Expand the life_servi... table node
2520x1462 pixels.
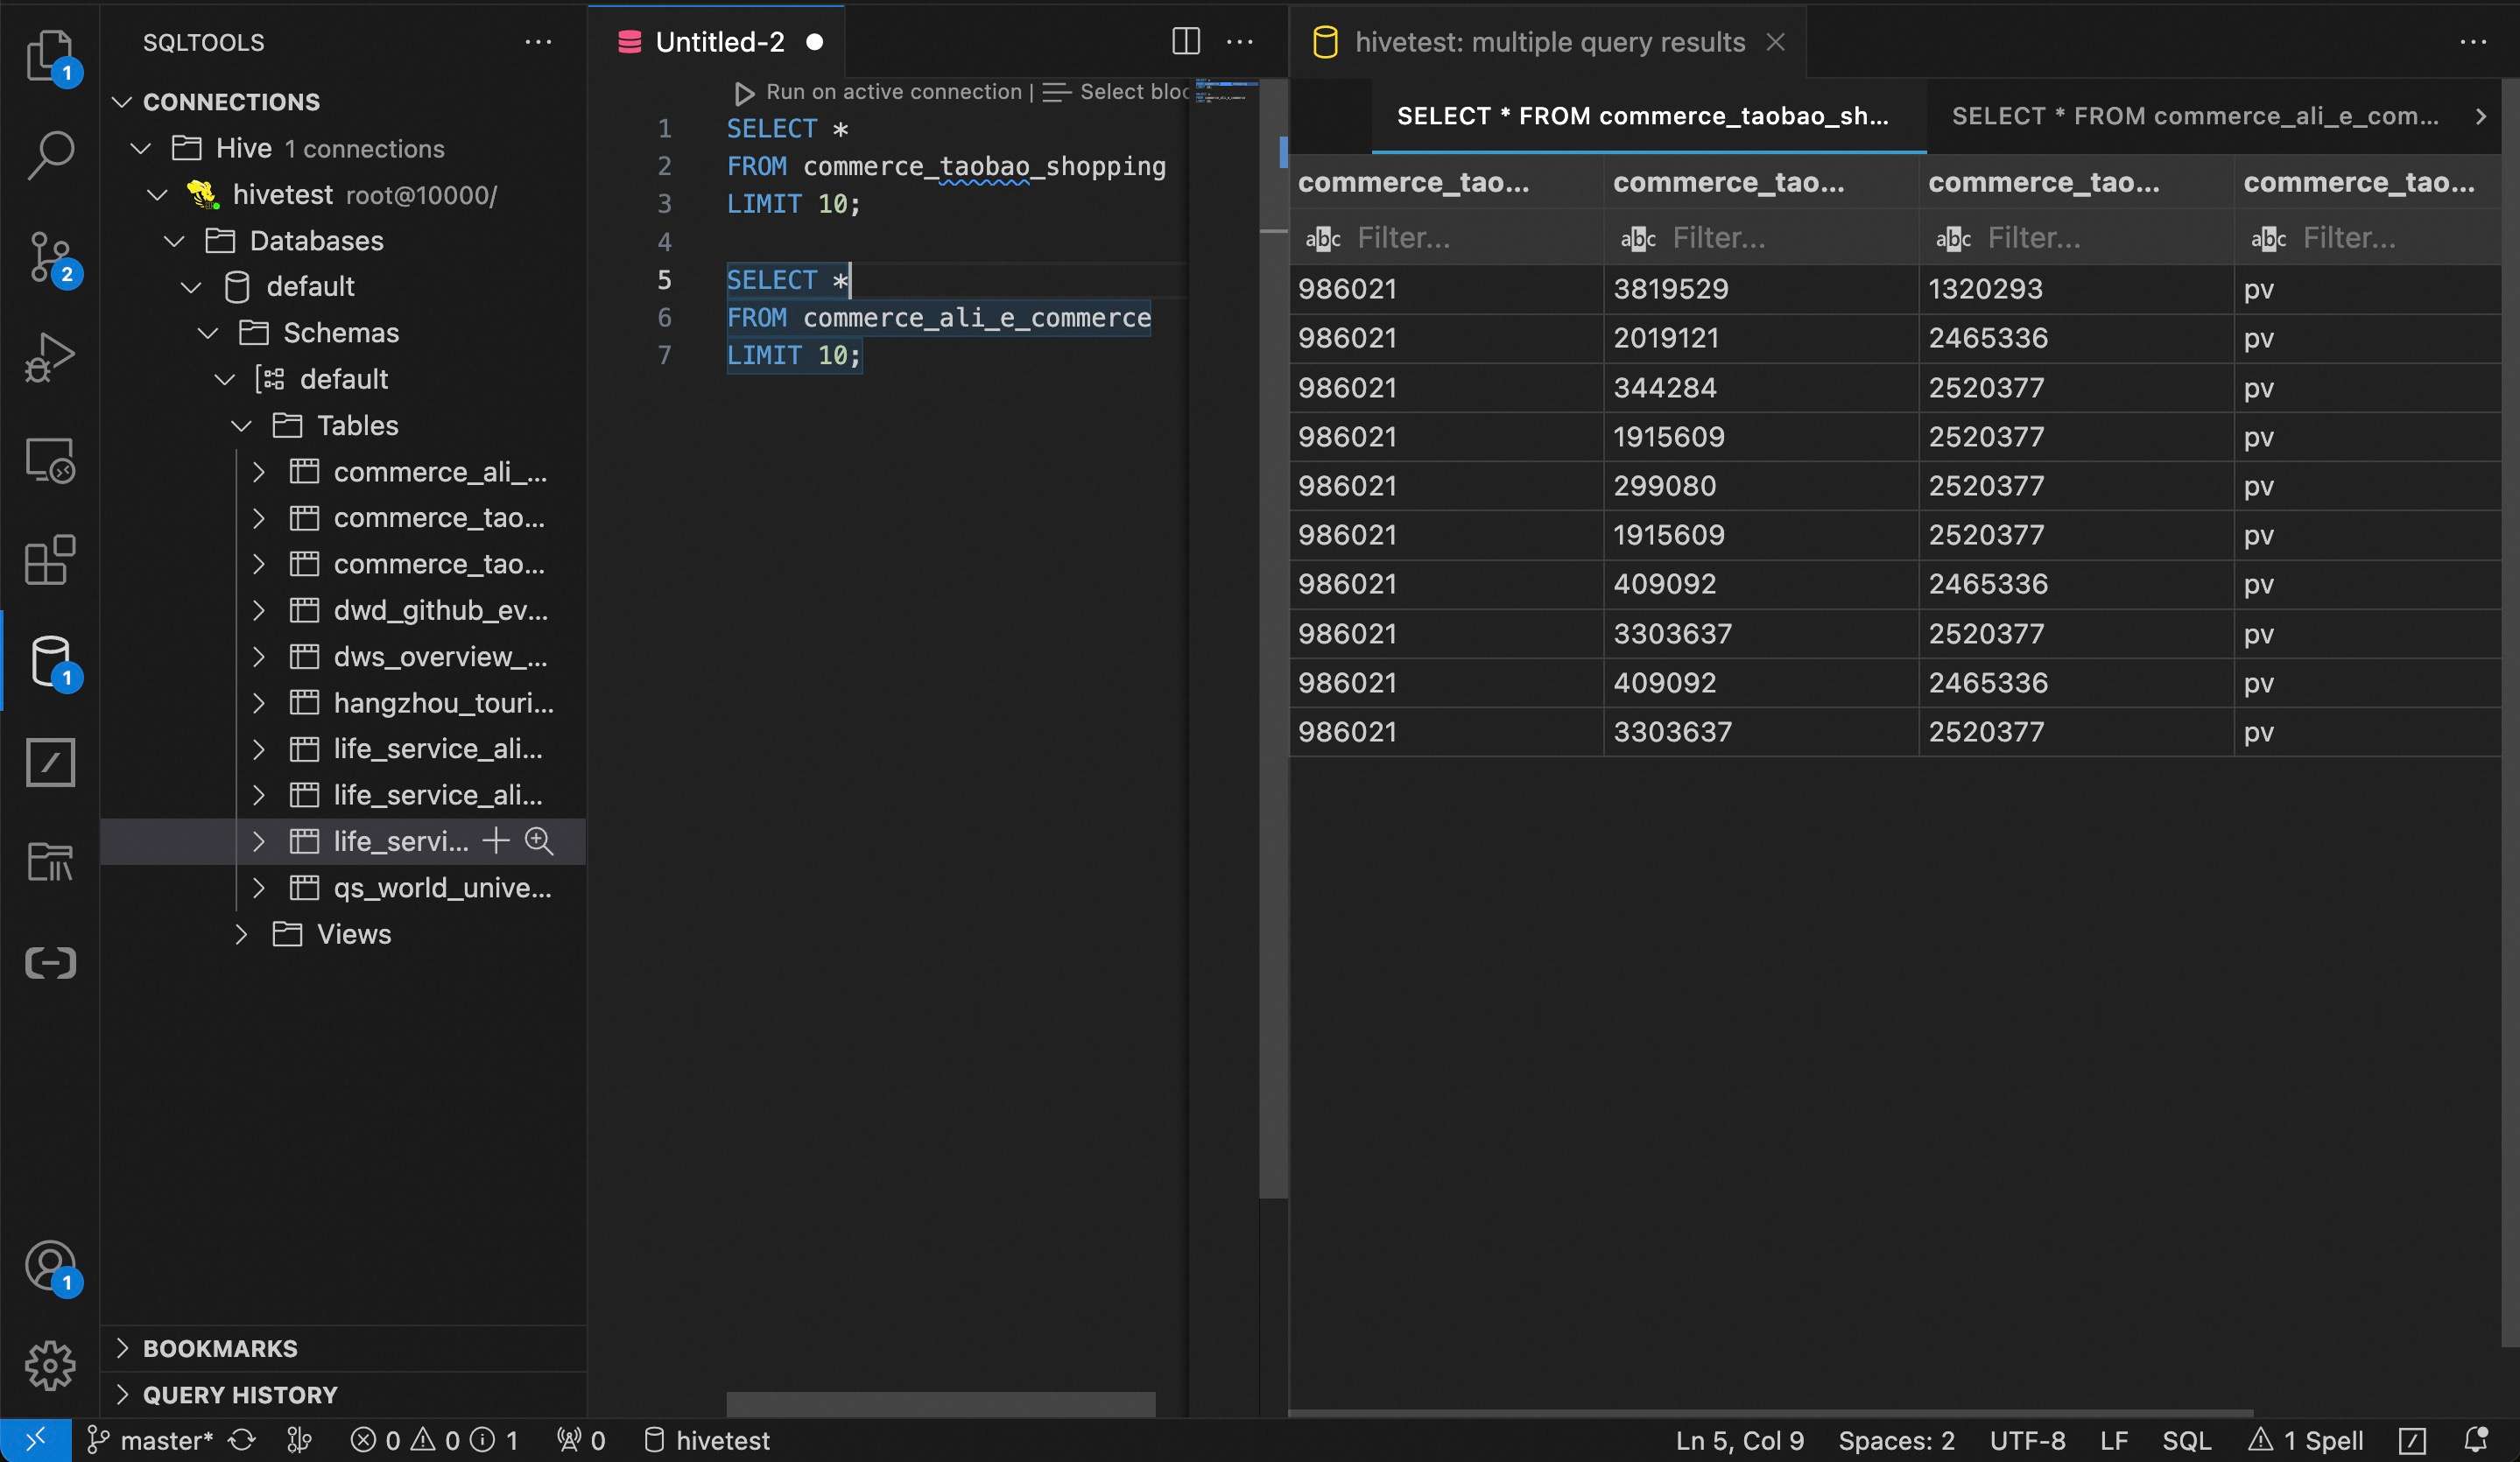pos(257,842)
